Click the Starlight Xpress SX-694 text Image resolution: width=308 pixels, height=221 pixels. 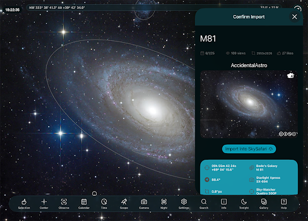tap(268, 180)
